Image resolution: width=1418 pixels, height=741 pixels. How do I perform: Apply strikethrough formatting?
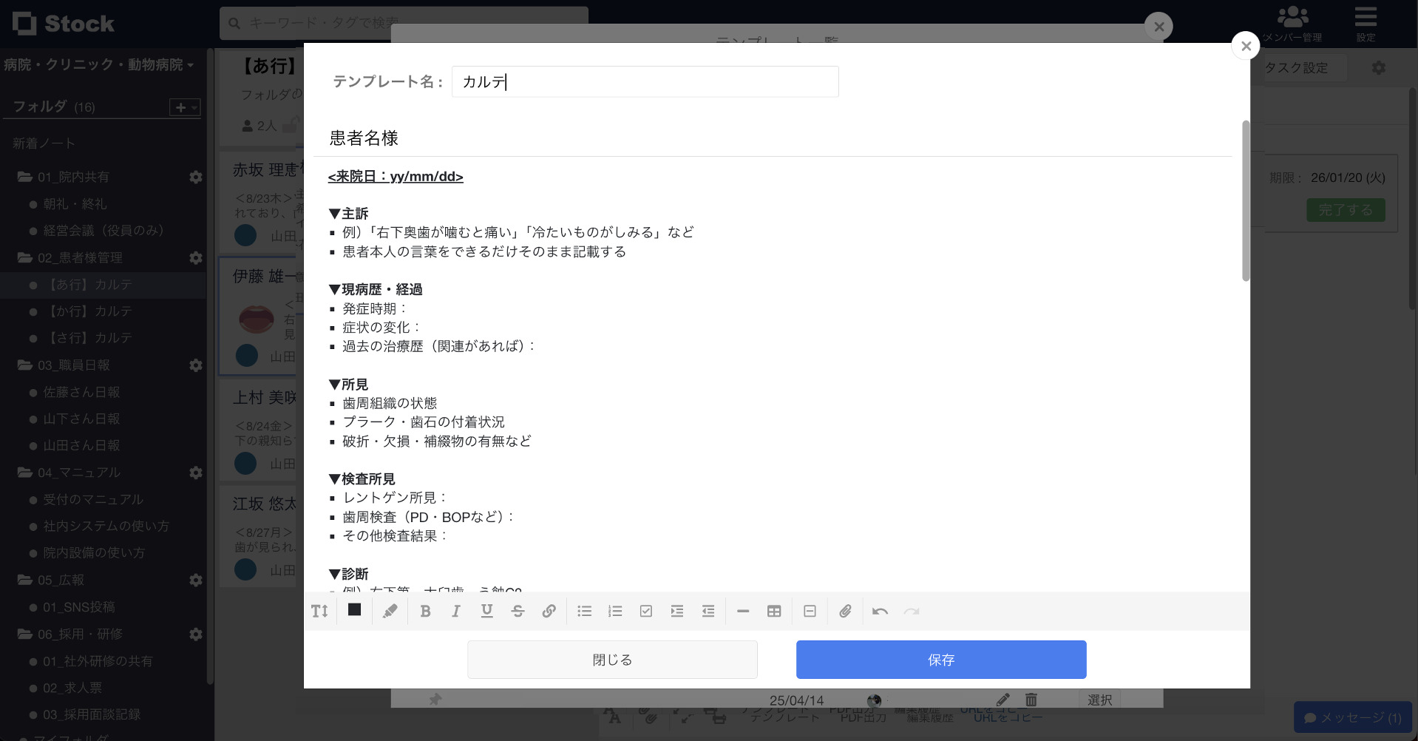coord(518,611)
